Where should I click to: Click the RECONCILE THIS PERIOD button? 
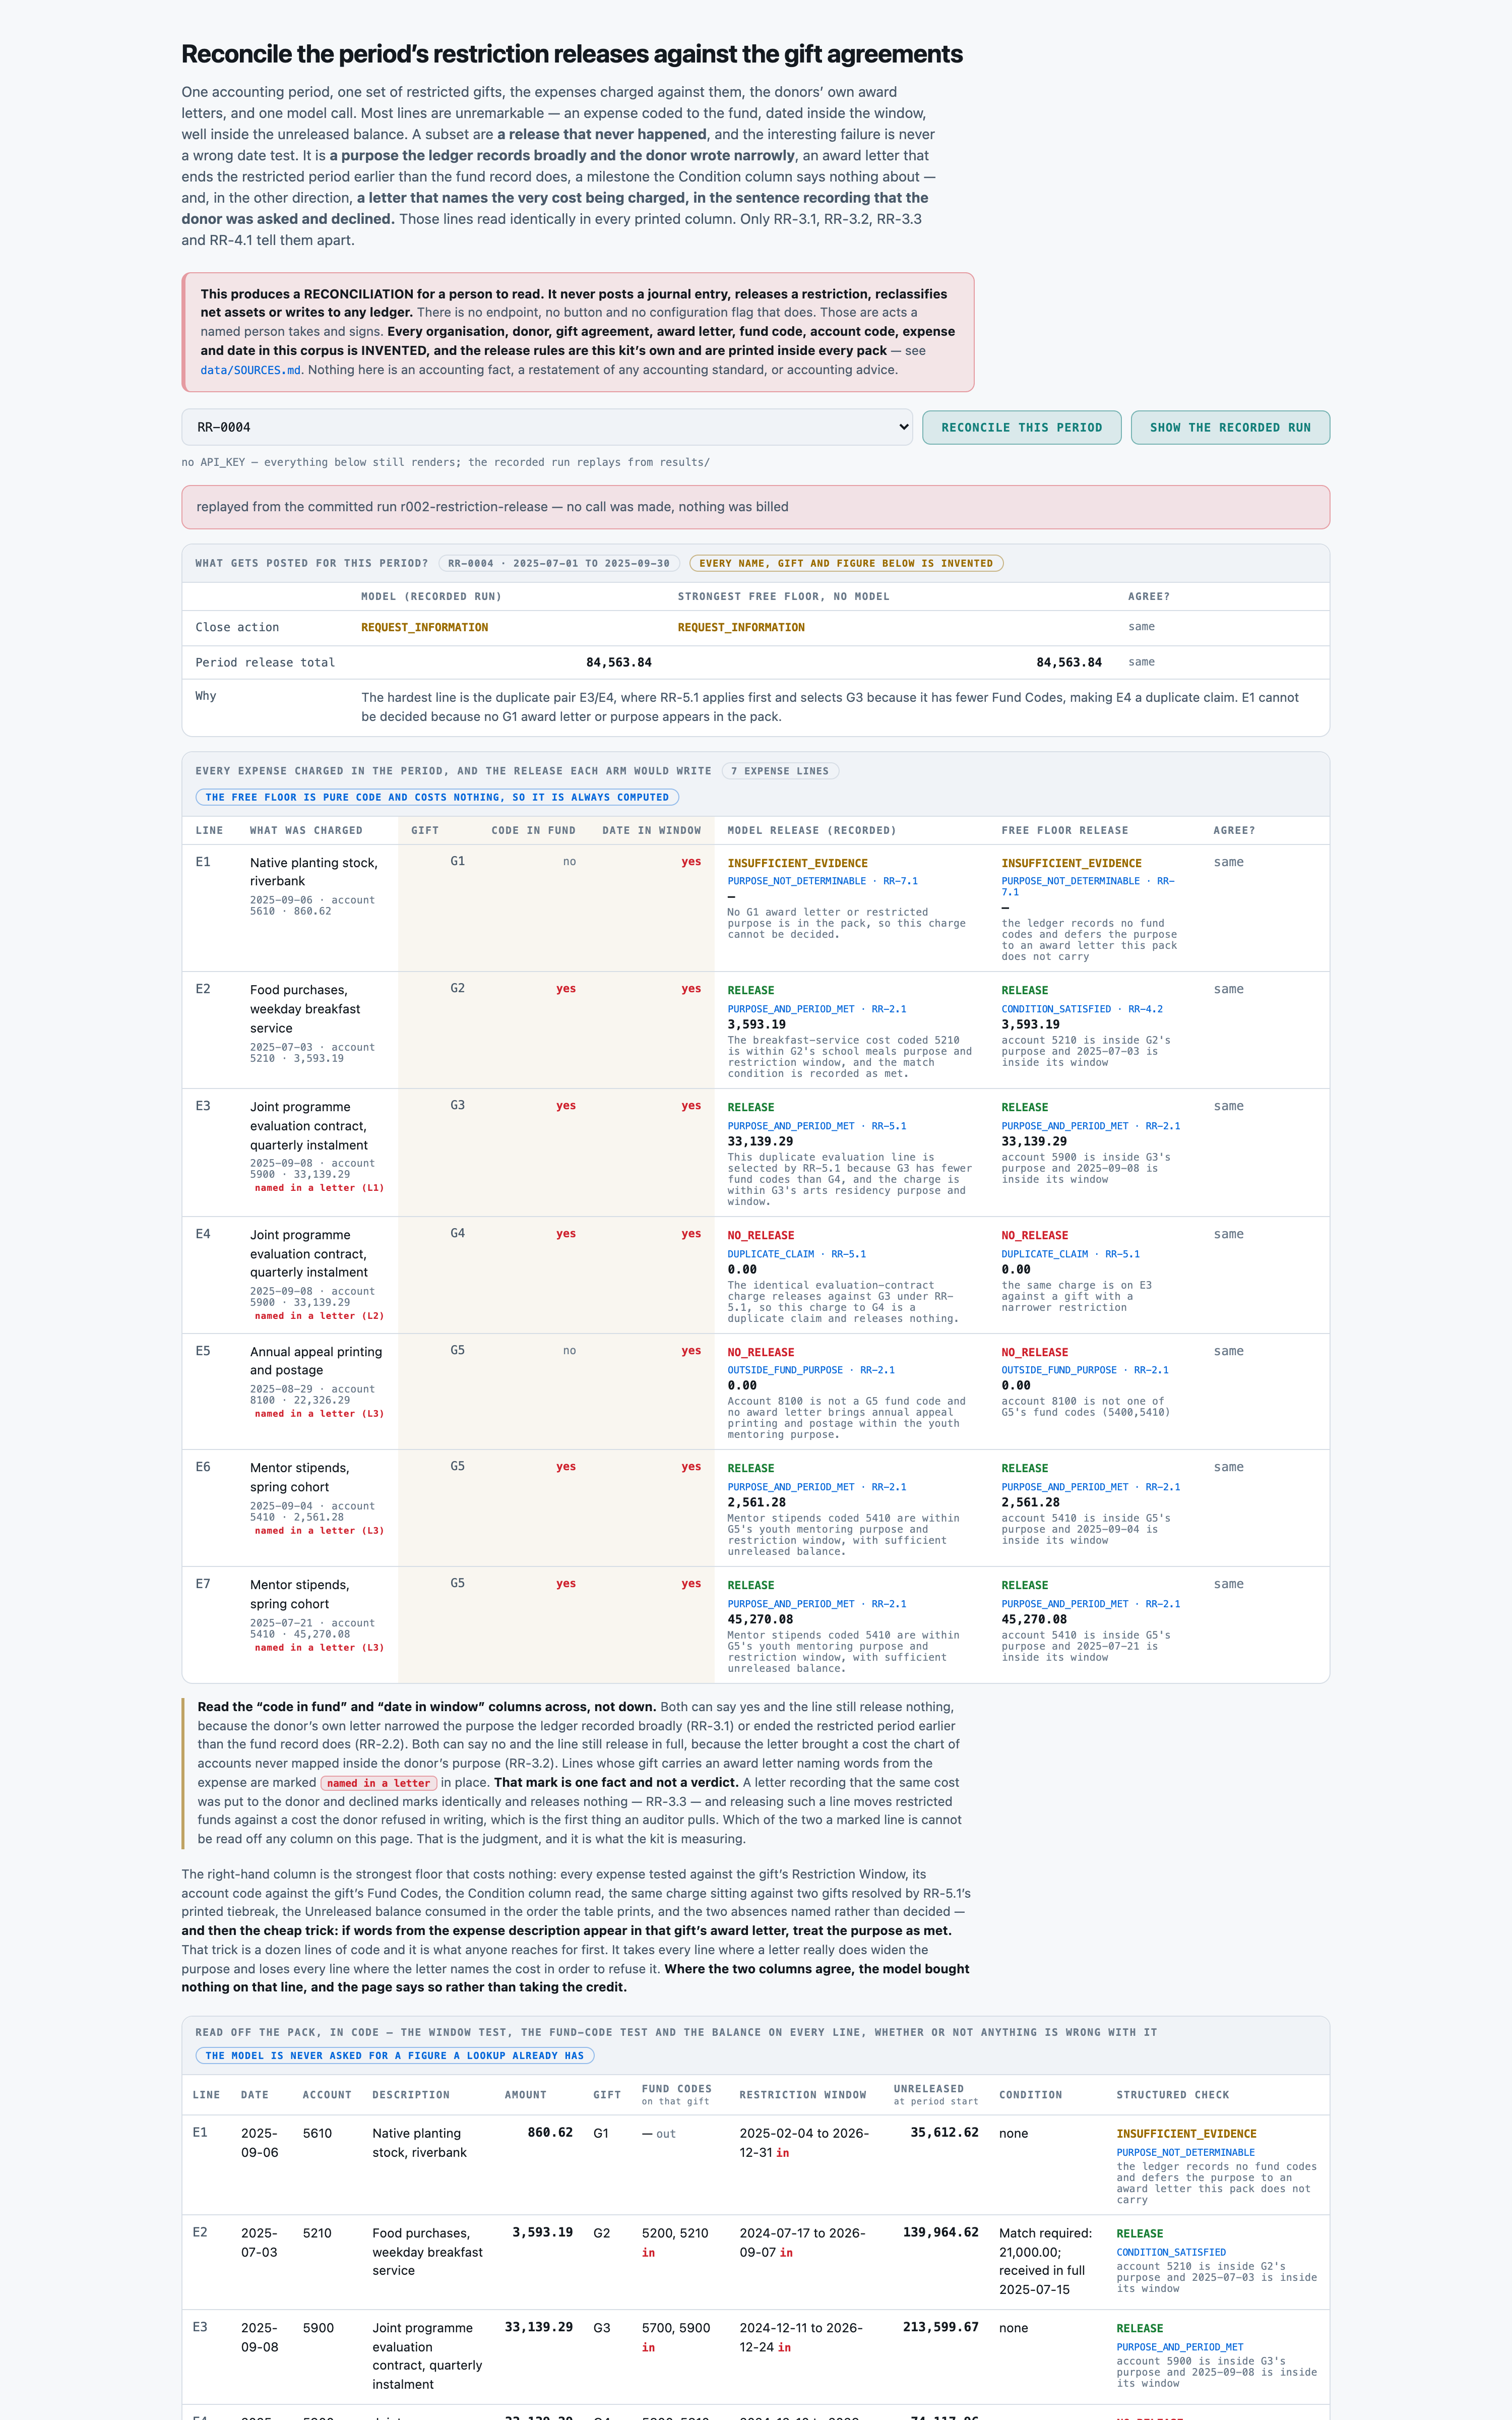pyautogui.click(x=1021, y=427)
